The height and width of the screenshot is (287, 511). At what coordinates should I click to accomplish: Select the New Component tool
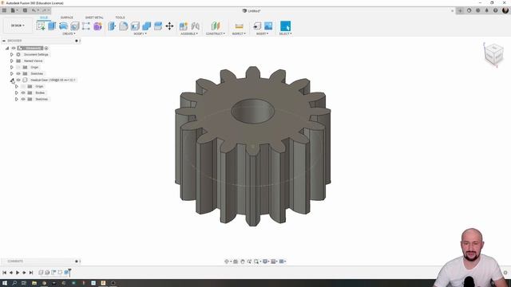(184, 26)
